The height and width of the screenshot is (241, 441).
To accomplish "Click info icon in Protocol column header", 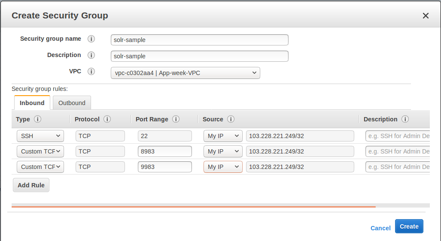I will point(107,119).
